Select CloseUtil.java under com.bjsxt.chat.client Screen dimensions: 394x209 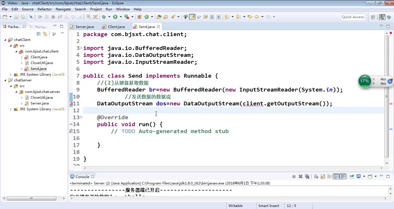[x=42, y=63]
